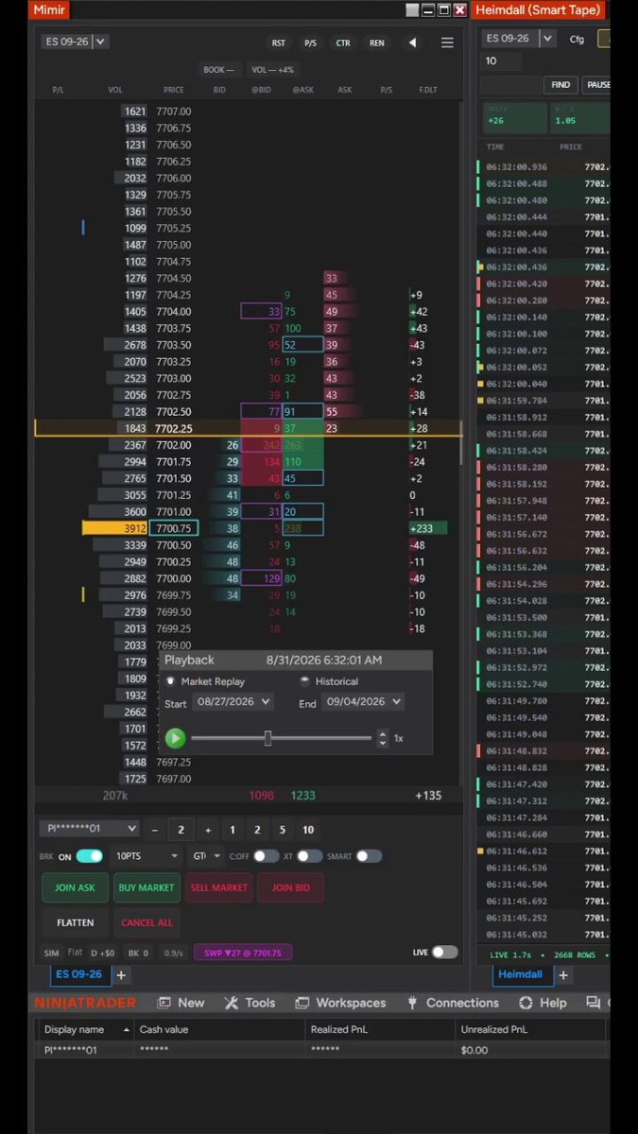Click the price row 7702.25
The width and height of the screenshot is (638, 1134).
pos(248,428)
